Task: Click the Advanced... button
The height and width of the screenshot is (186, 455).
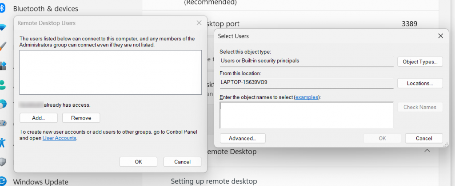Action: [x=243, y=139]
